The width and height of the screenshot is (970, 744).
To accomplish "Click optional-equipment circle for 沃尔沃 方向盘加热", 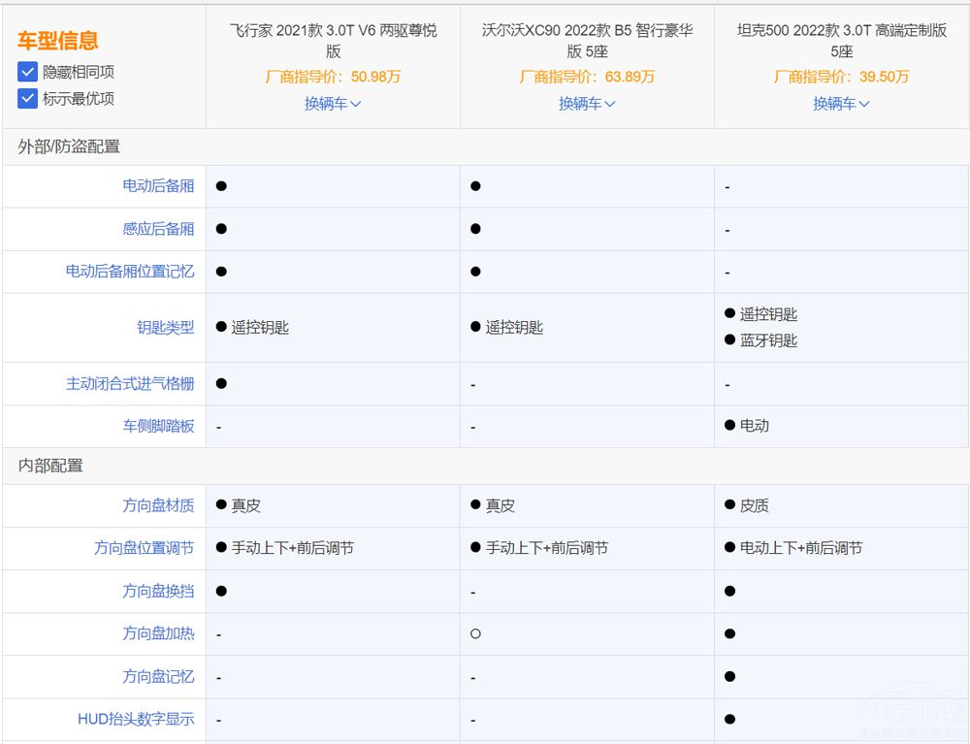I will point(475,633).
